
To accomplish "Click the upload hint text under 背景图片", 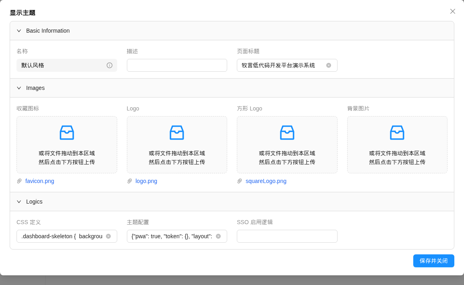I will [397, 158].
